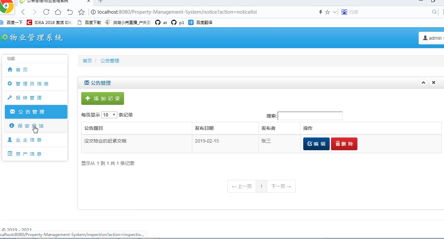Click the browser forward arrow
Image resolution: width=444 pixels, height=239 pixels.
pos(34,12)
